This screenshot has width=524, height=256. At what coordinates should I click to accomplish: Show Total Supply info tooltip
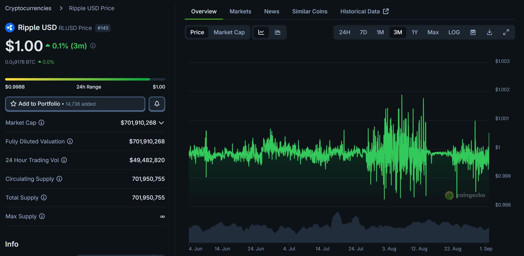click(x=44, y=197)
